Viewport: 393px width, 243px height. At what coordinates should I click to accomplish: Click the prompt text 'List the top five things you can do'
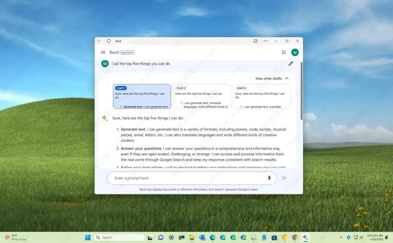(x=141, y=64)
